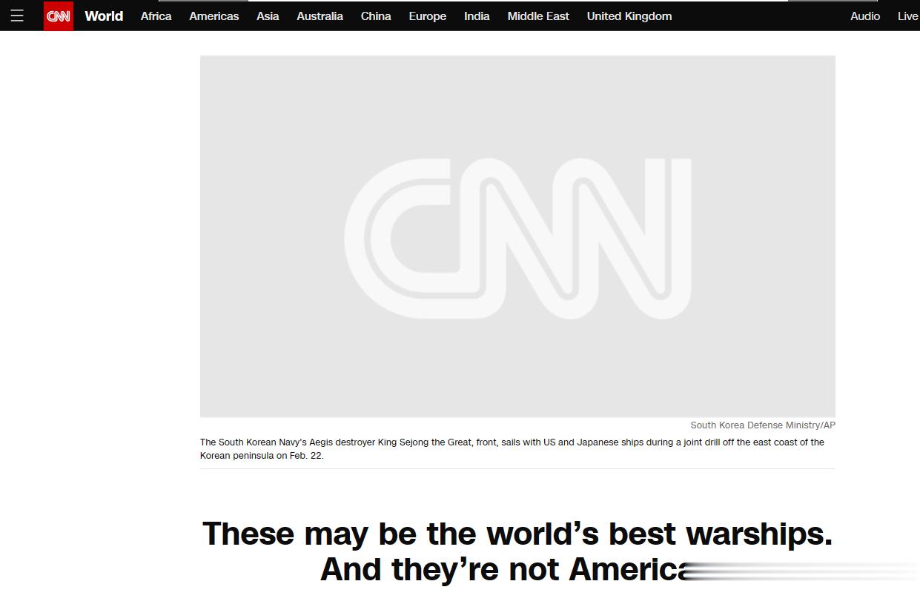Open the World section header
Screen dimensions: 920x604
pyautogui.click(x=104, y=16)
